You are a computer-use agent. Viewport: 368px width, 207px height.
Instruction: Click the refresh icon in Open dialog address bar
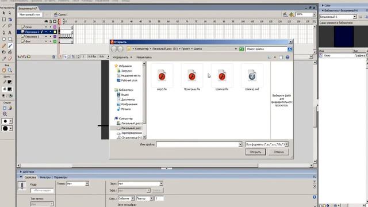tap(241, 49)
